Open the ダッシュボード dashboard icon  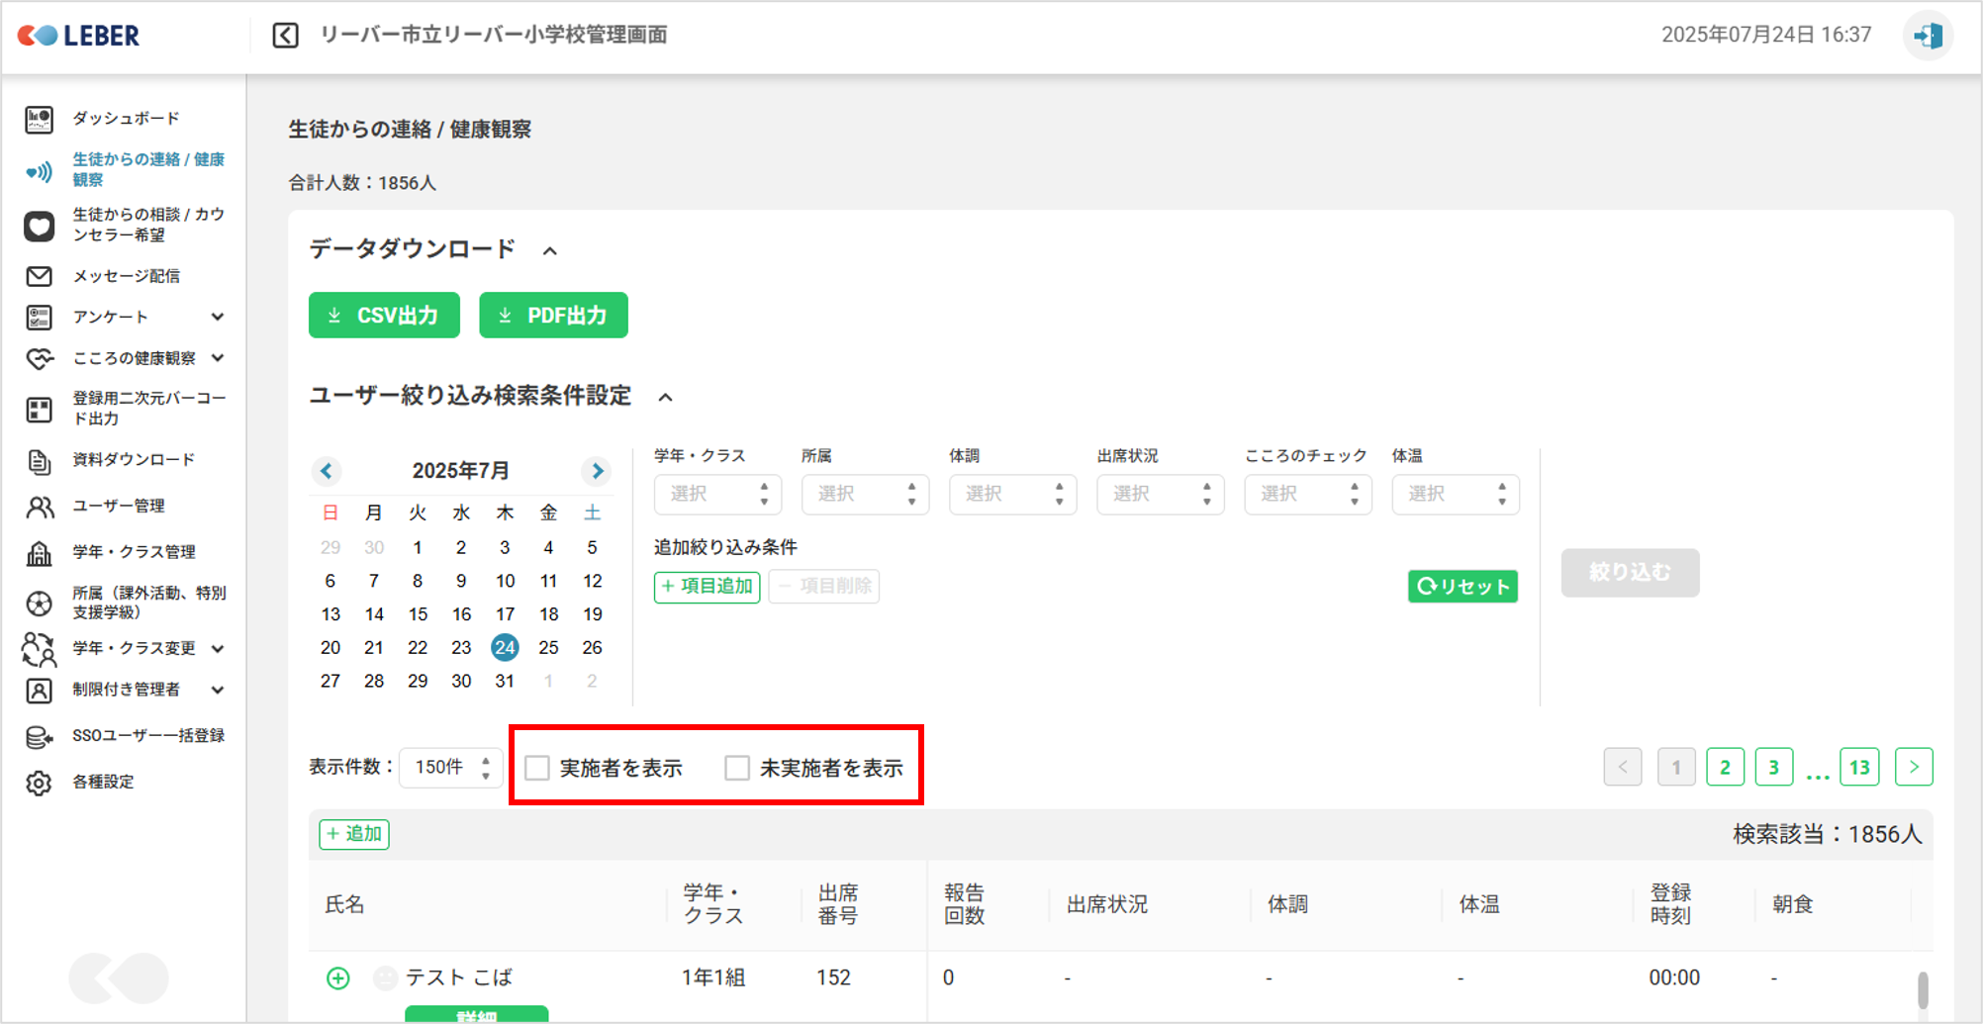click(39, 119)
